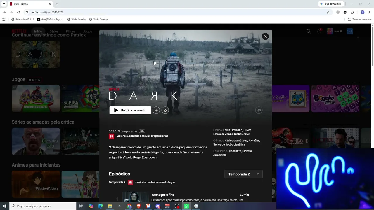View site information icon in address bar

coord(27,12)
